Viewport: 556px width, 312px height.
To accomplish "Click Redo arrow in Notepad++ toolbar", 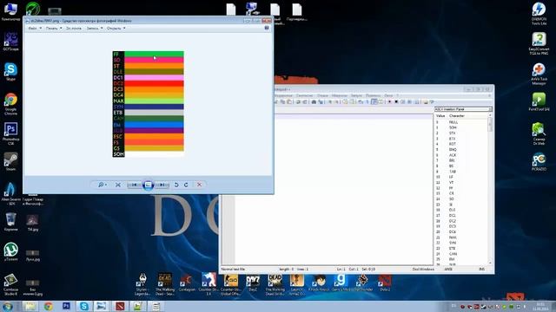I will pyautogui.click(x=305, y=102).
